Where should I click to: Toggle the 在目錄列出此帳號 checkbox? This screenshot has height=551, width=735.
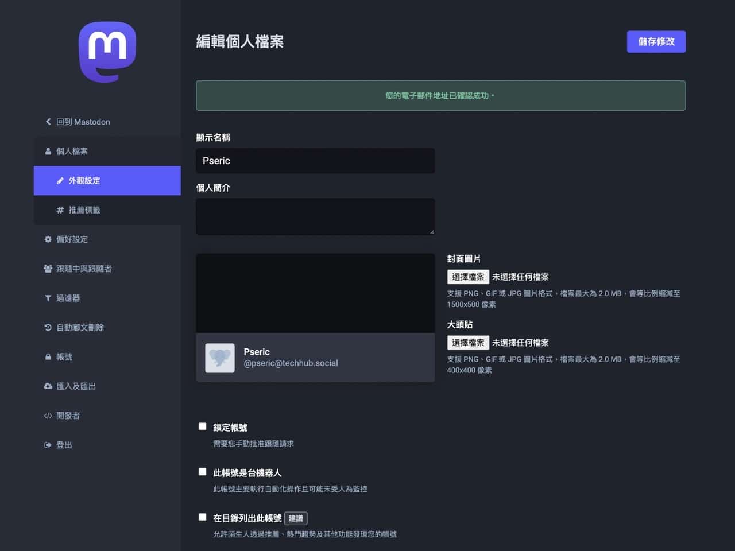click(202, 517)
